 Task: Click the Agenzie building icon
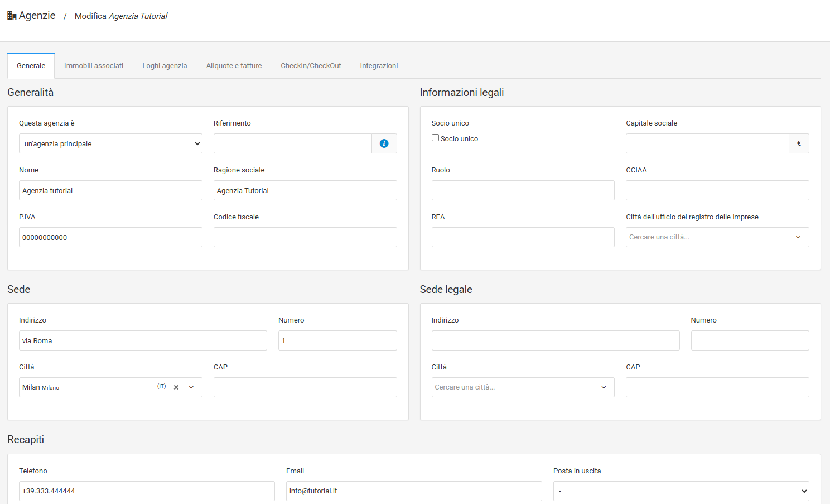12,16
